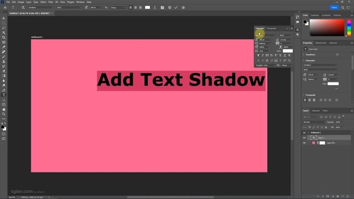Click Strikethrough in Character panel
The height and width of the screenshot is (199, 354).
pyautogui.click(x=289, y=55)
